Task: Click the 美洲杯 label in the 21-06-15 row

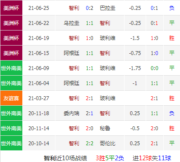Action: pyautogui.click(x=11, y=53)
